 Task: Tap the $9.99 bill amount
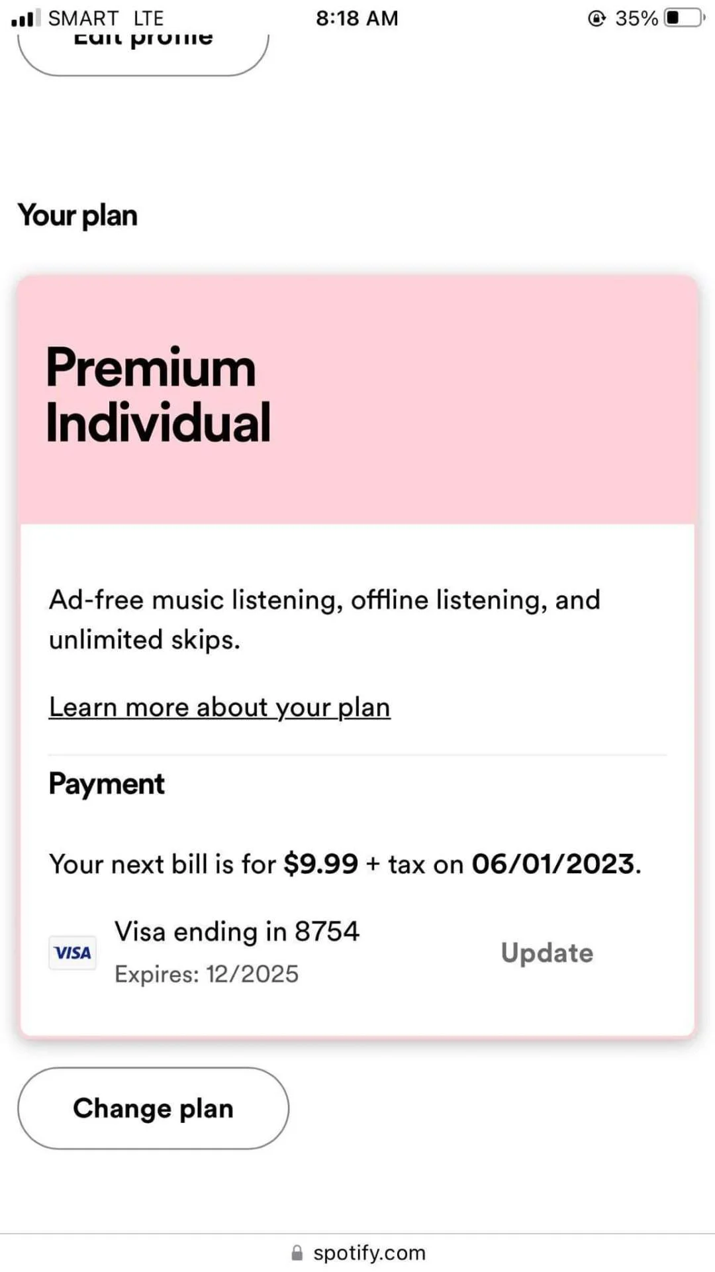pos(320,864)
